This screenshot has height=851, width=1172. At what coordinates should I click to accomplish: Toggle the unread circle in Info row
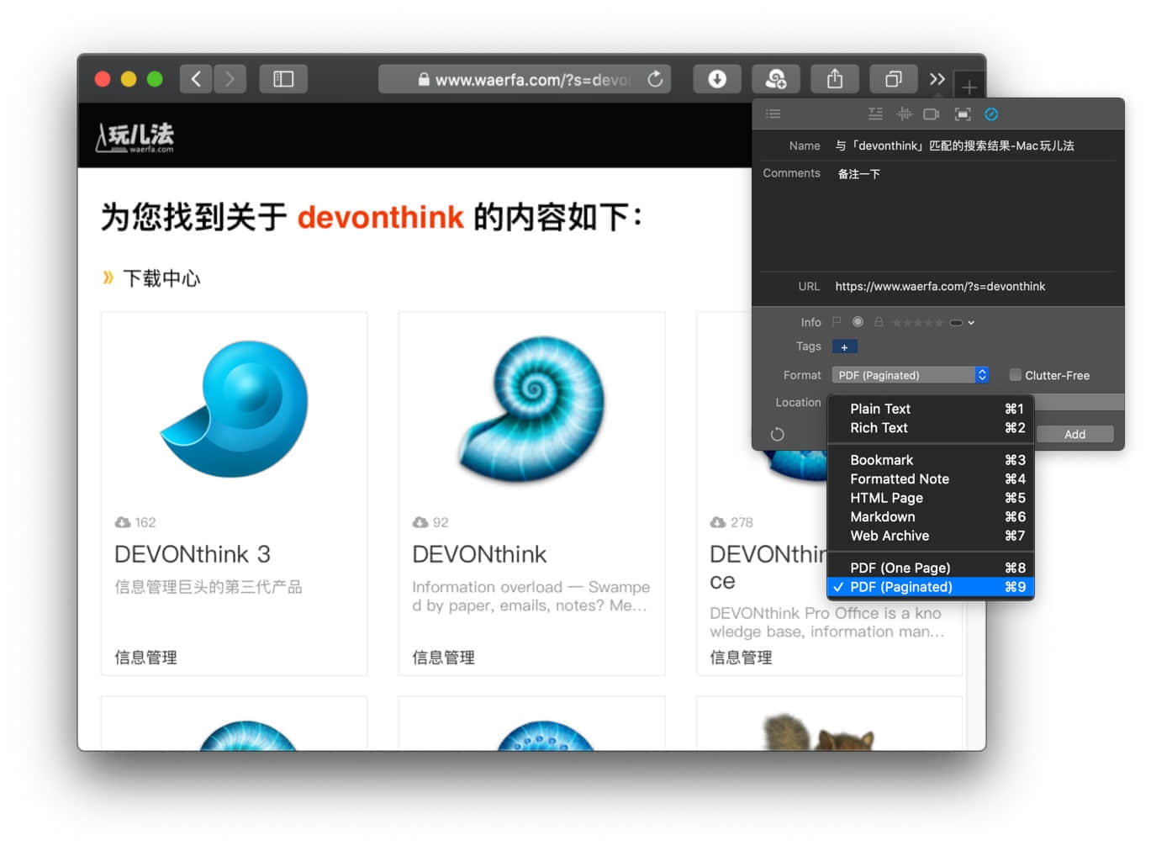pyautogui.click(x=858, y=322)
